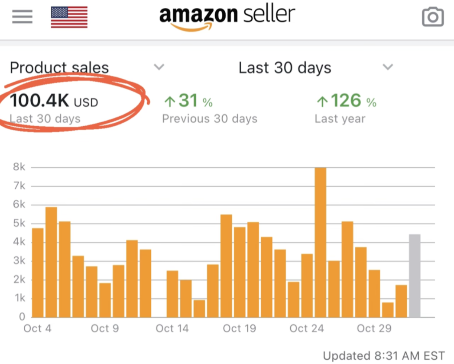
Task: Select the gray bar at chart's end
Action: tap(415, 276)
